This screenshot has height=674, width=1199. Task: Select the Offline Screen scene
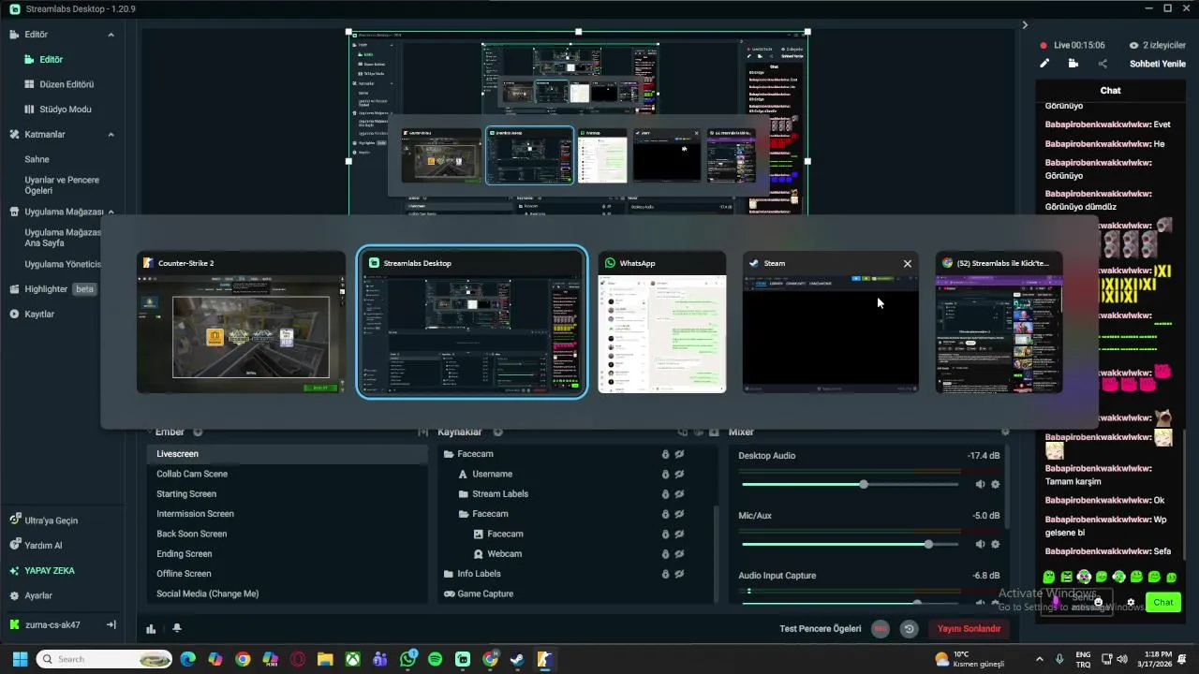(x=287, y=574)
